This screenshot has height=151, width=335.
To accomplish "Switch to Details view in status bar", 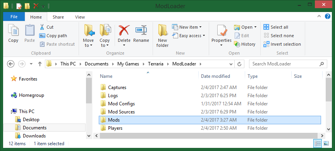I will point(318,144).
